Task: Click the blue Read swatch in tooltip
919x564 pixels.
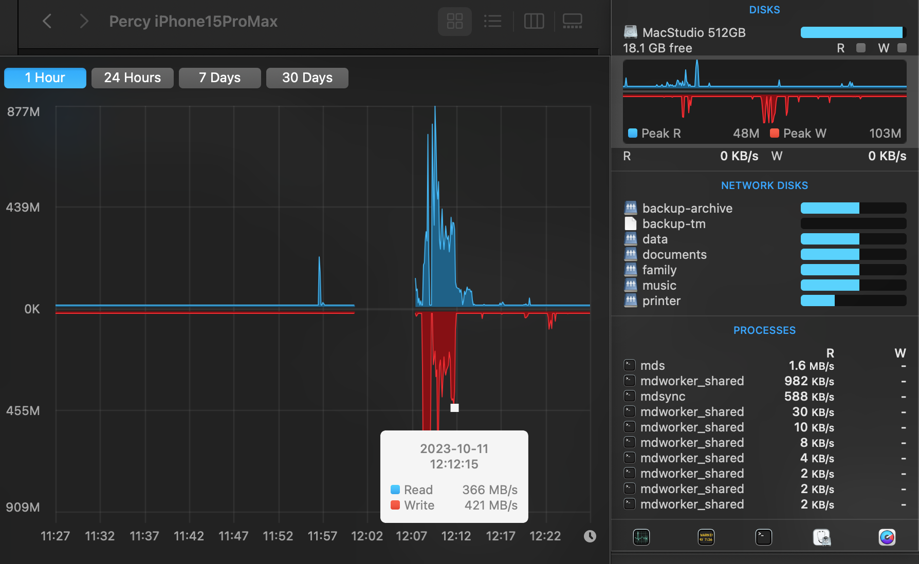Action: point(395,490)
